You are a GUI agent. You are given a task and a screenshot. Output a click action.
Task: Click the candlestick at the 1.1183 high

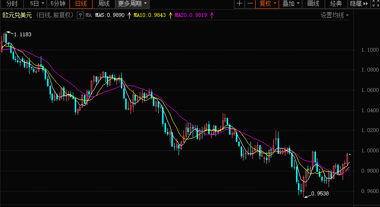coord(6,37)
